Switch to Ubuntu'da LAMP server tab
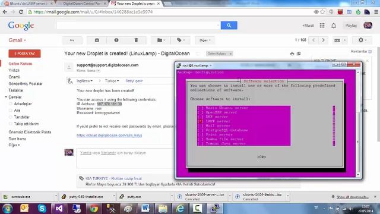This screenshot has width=380, height=214. [28, 4]
